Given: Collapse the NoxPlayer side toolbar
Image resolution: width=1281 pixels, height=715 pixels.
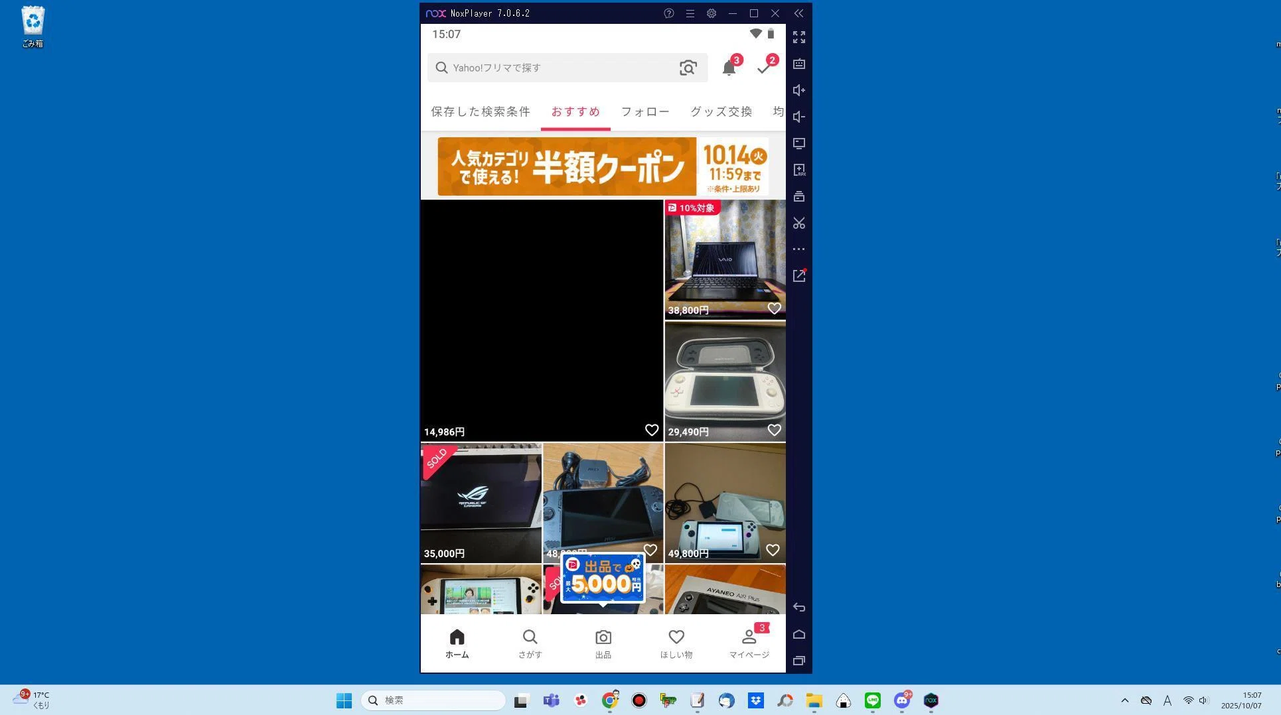Looking at the screenshot, I should (798, 13).
